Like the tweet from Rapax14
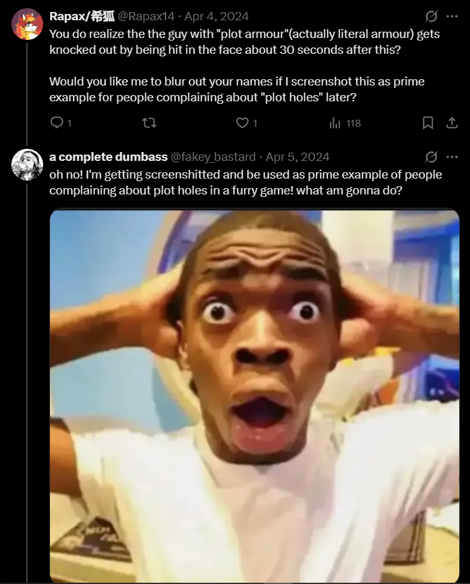 246,122
